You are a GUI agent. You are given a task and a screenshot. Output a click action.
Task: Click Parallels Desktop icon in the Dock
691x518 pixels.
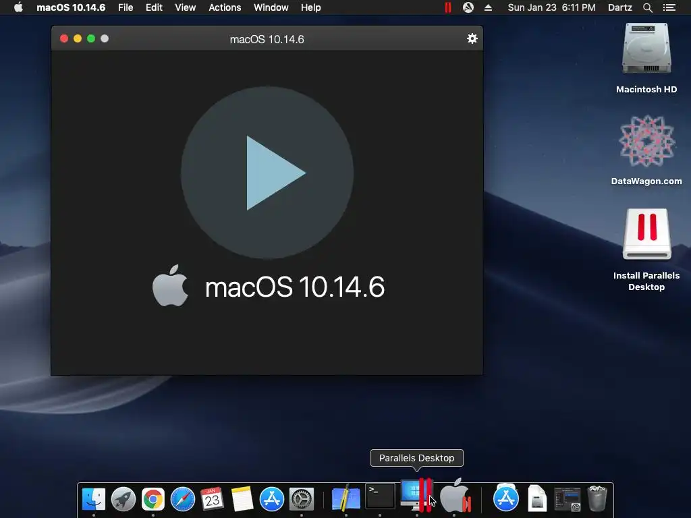coord(416,495)
